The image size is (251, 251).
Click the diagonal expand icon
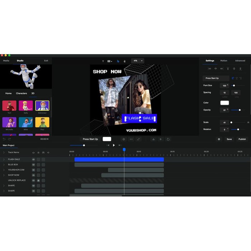pyautogui.click(x=138, y=139)
